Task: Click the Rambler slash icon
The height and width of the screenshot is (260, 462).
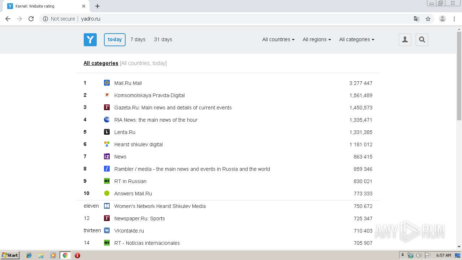Action: click(107, 169)
